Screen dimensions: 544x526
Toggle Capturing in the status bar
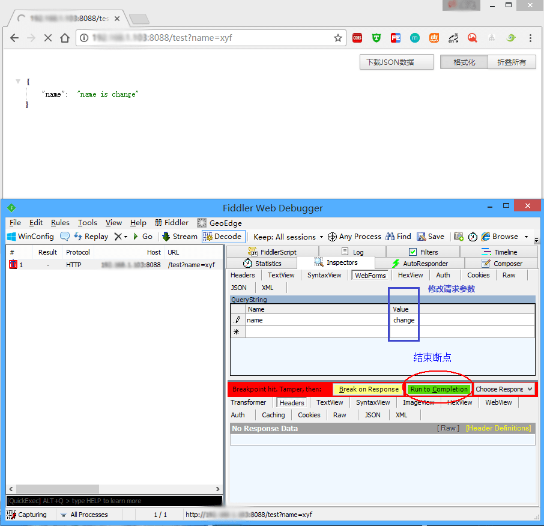(x=27, y=515)
